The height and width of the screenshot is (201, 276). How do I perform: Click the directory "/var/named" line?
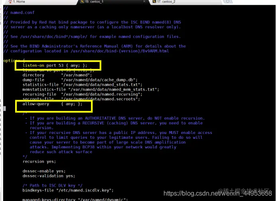[57, 75]
